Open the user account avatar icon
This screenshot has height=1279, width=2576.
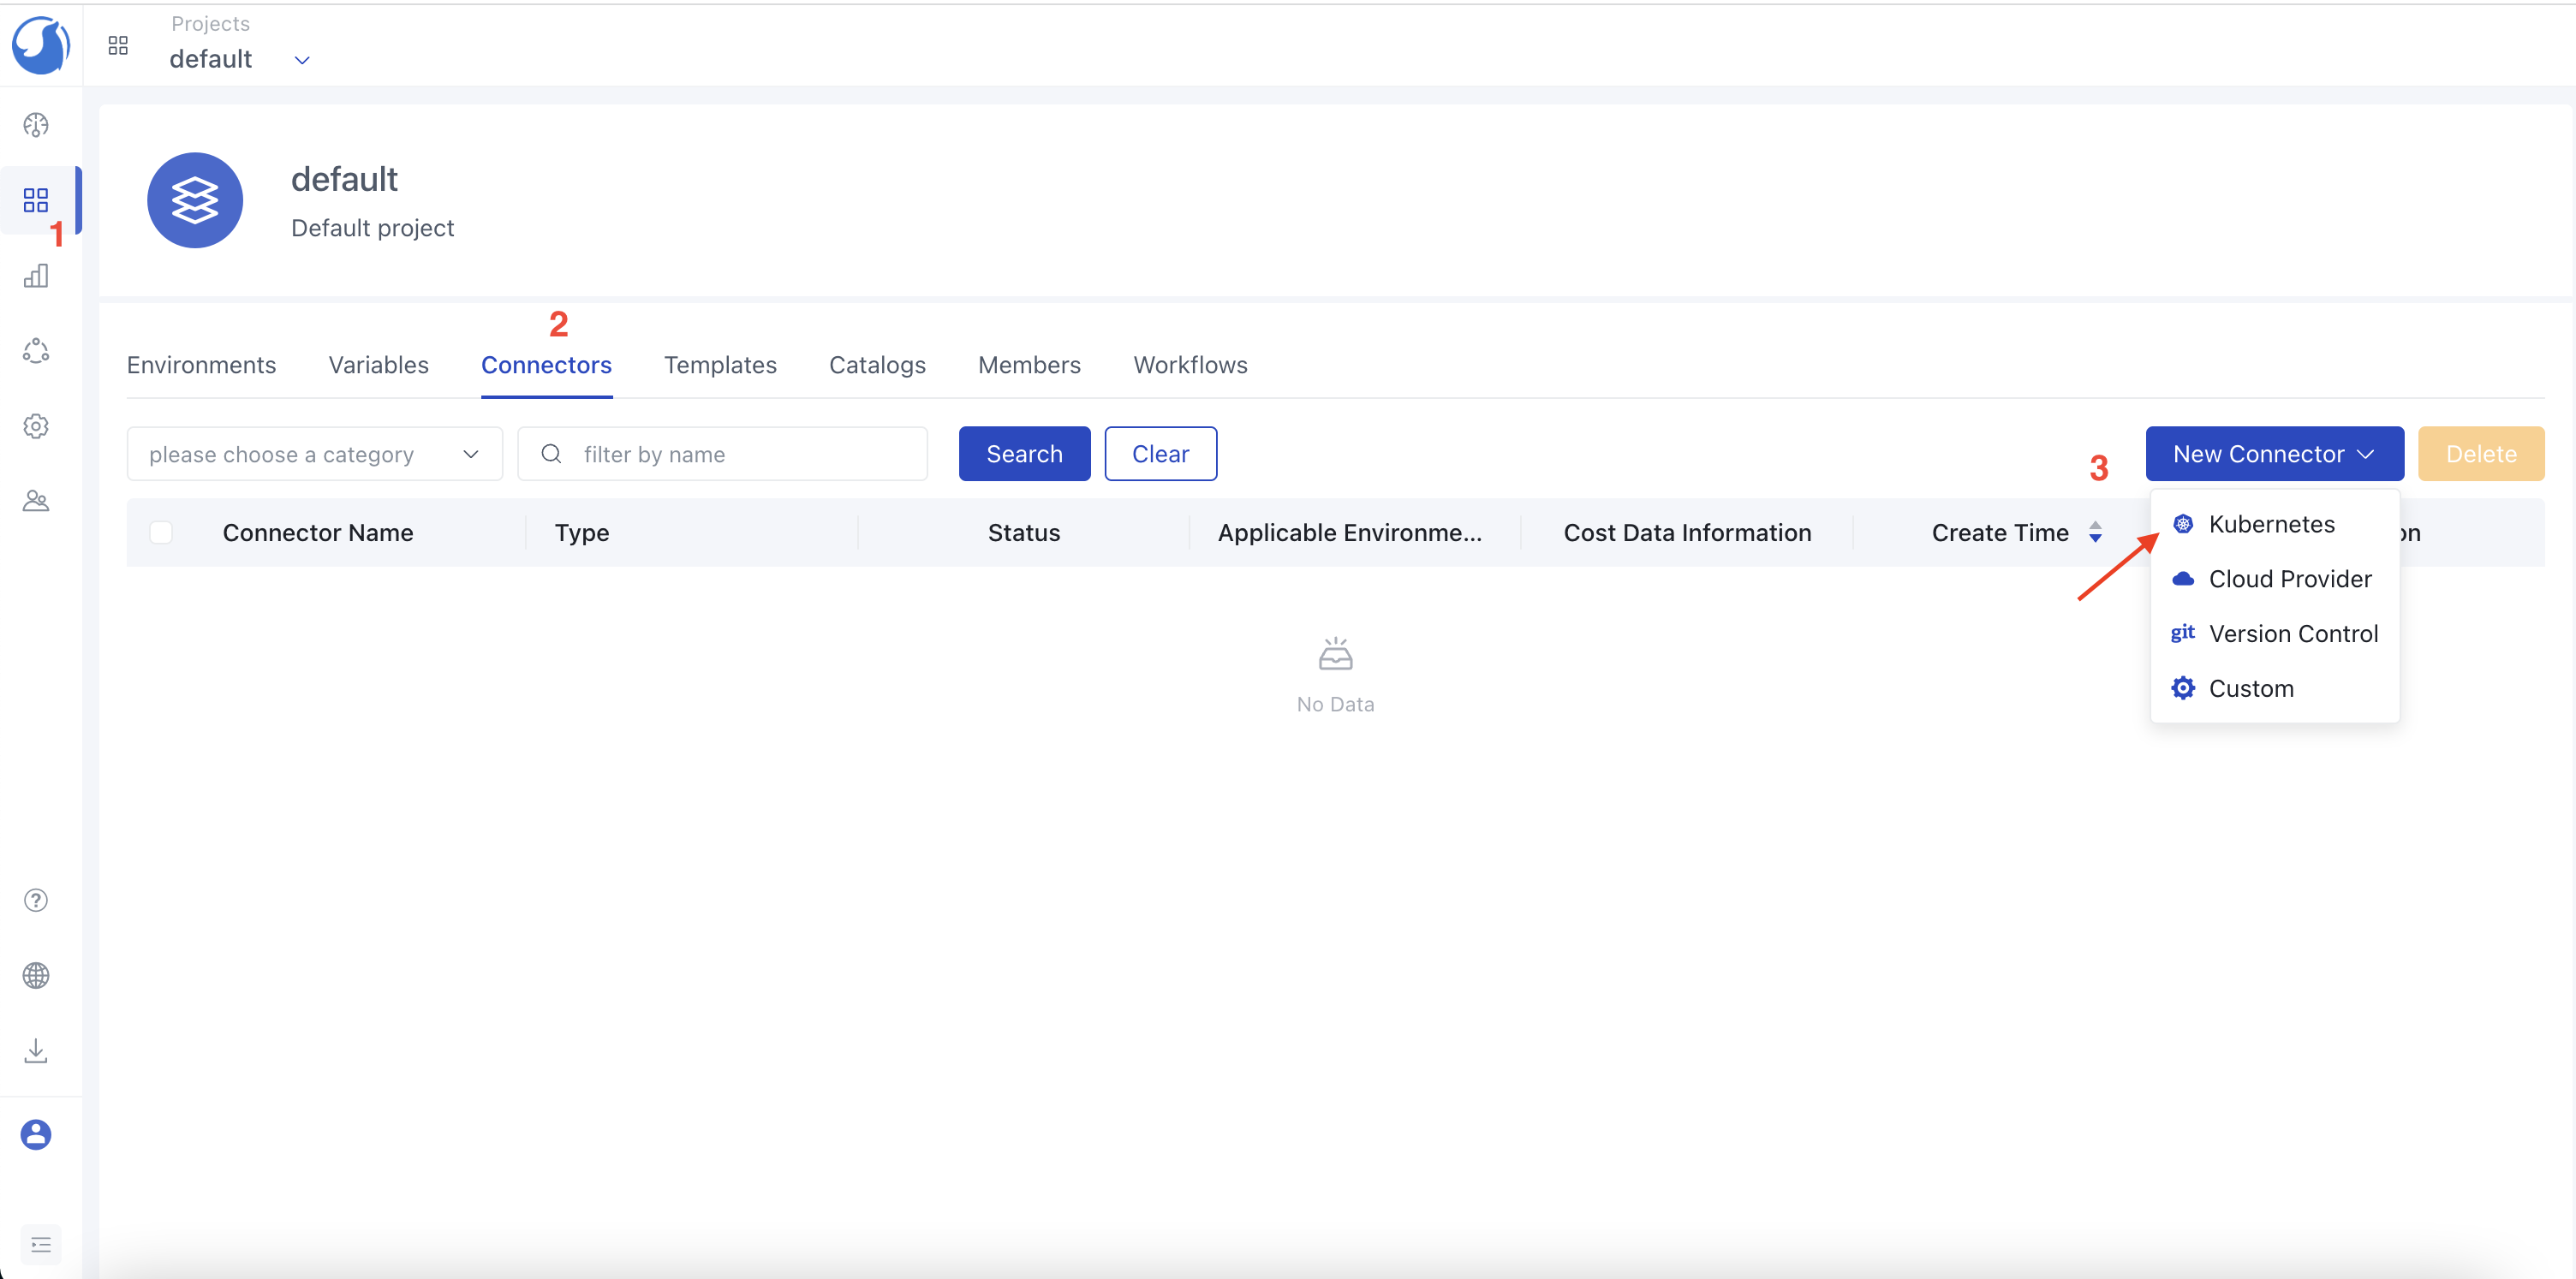pyautogui.click(x=36, y=1134)
